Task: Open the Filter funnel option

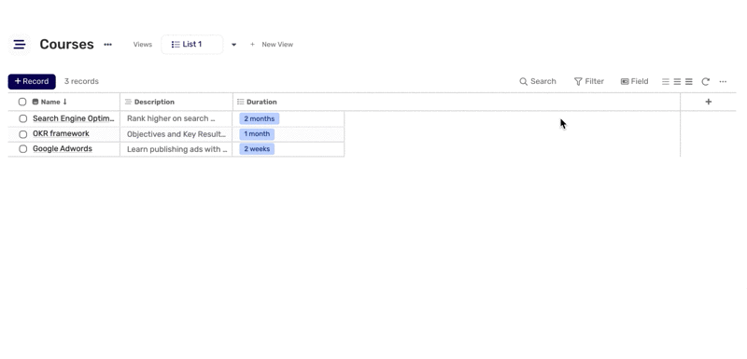Action: tap(589, 81)
